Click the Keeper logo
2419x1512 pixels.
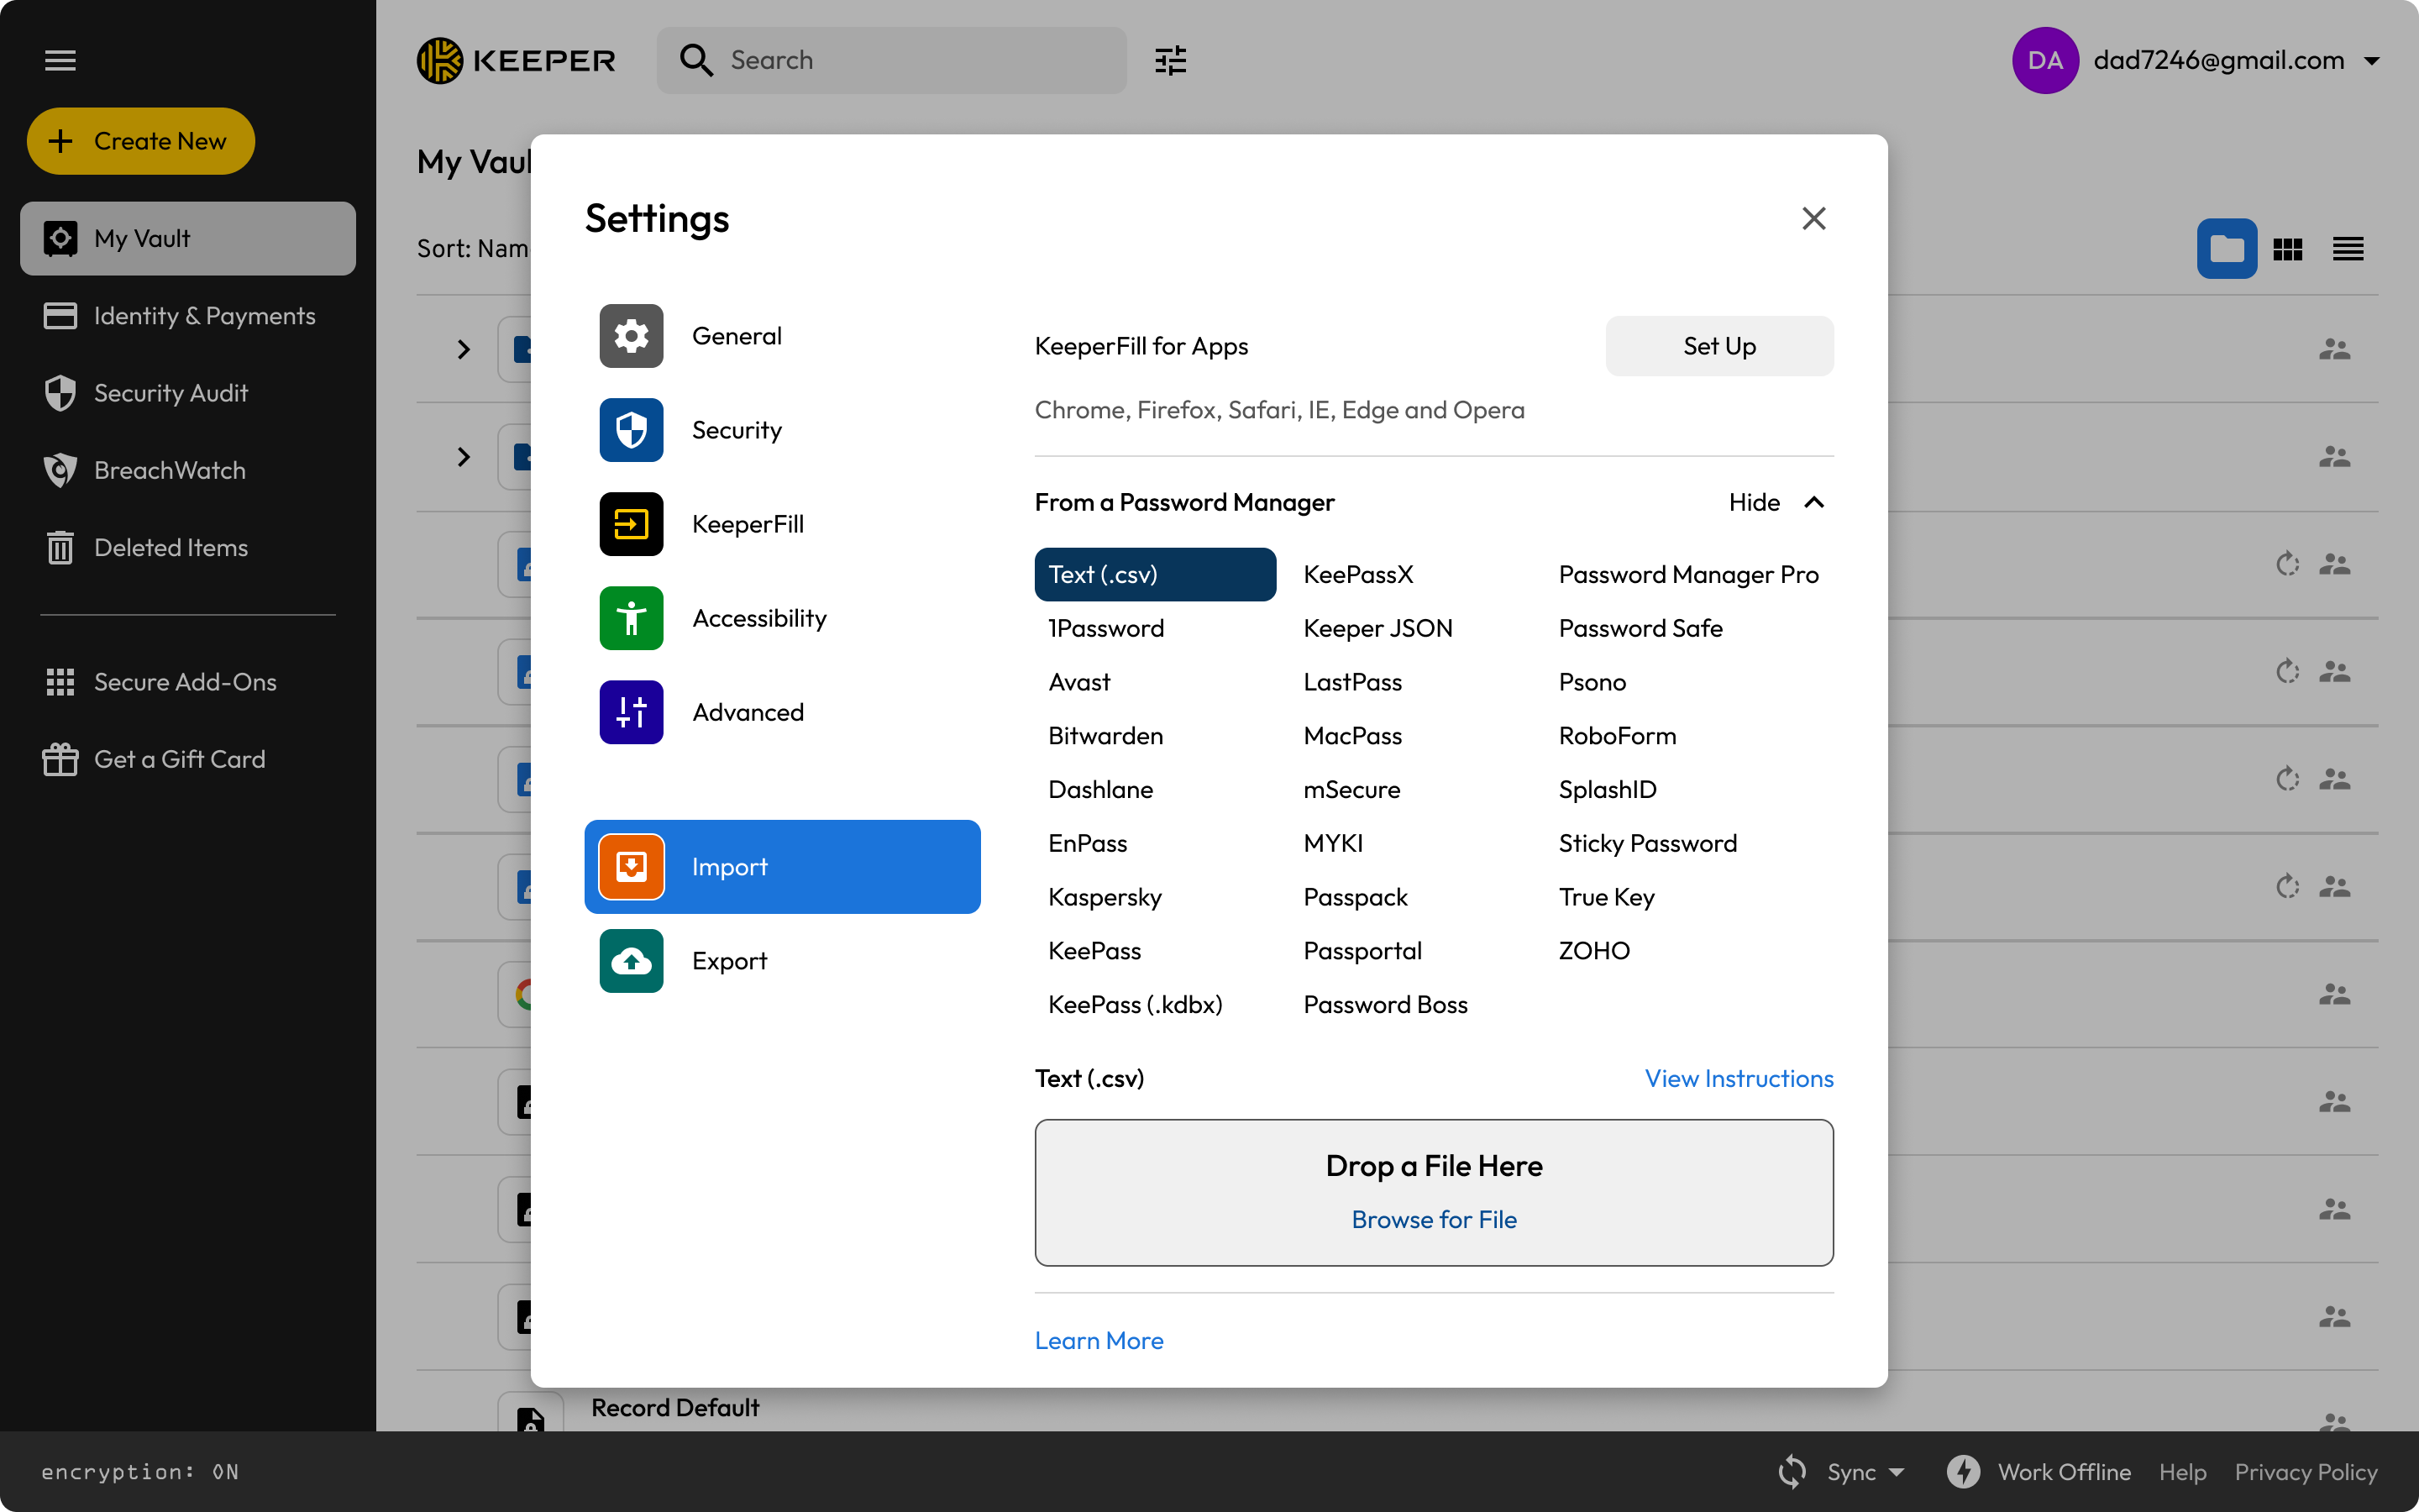tap(516, 60)
